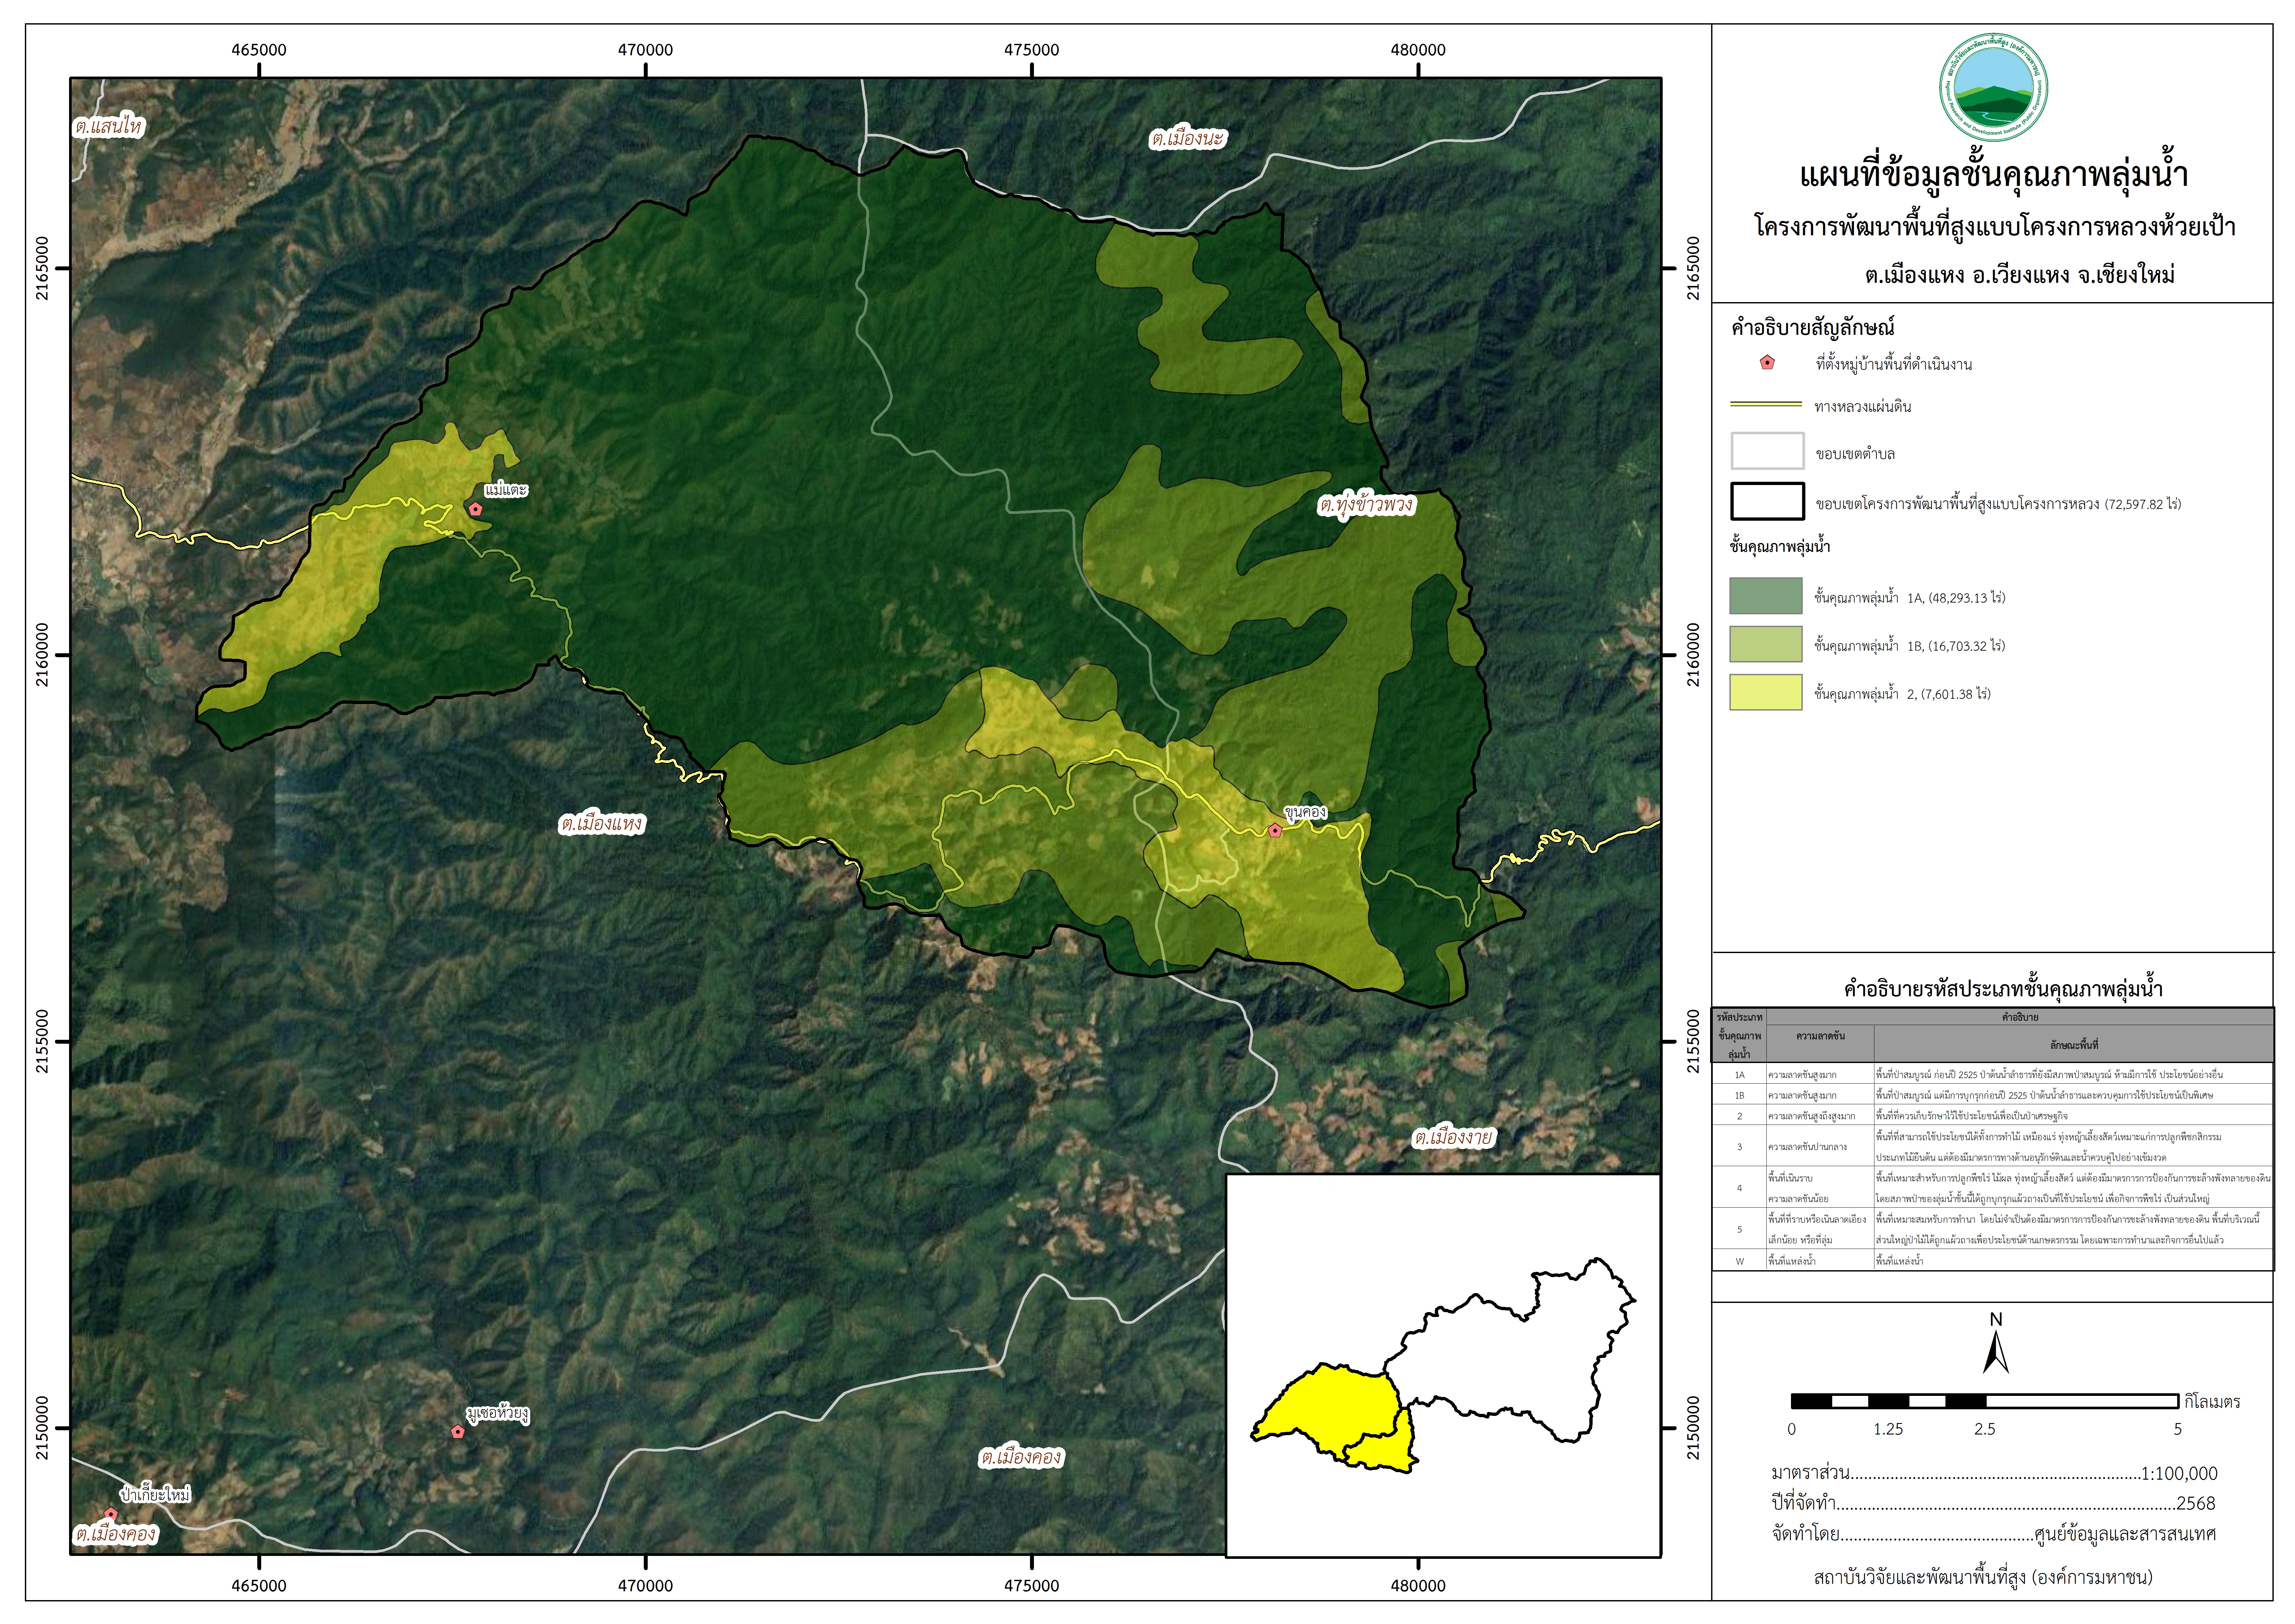Click the ลักษณะพื้นที่ column header
This screenshot has height=1624, width=2295.
click(x=2074, y=1044)
